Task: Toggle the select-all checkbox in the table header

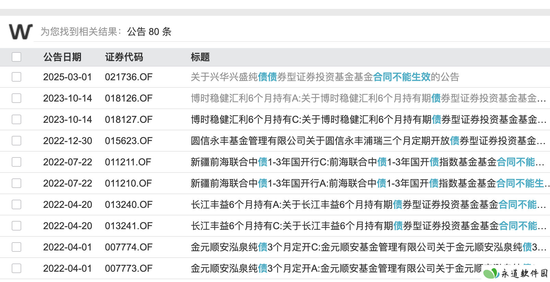Action: point(16,57)
